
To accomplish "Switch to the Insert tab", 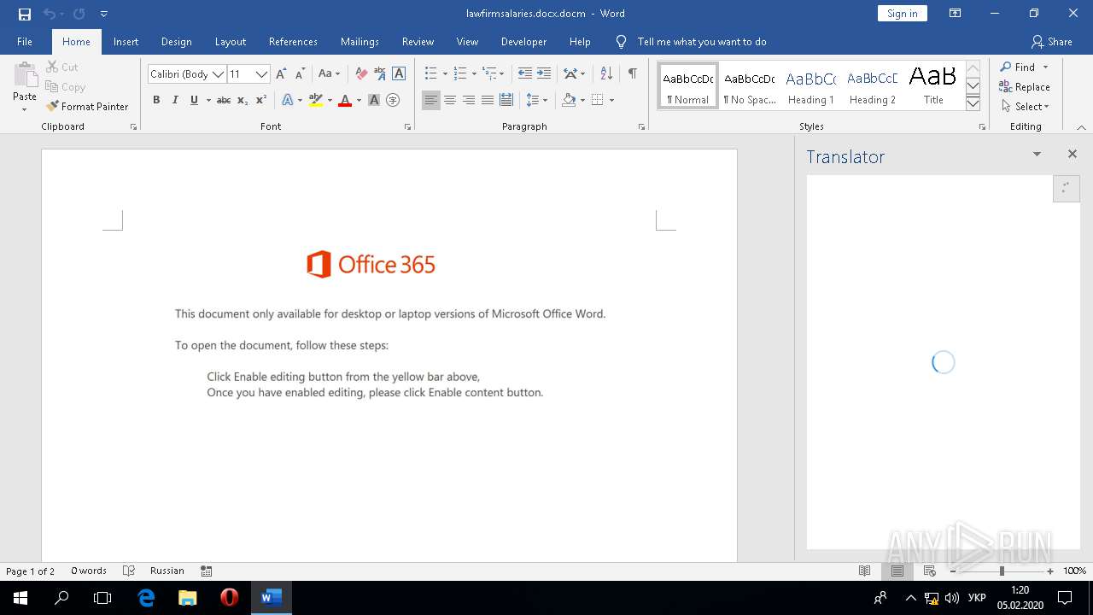I will point(126,42).
